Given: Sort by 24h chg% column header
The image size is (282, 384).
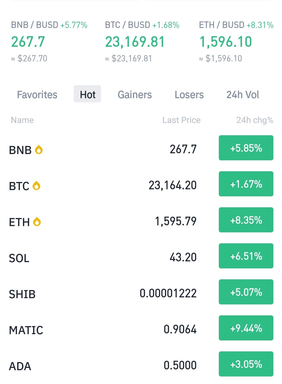Looking at the screenshot, I should (255, 120).
